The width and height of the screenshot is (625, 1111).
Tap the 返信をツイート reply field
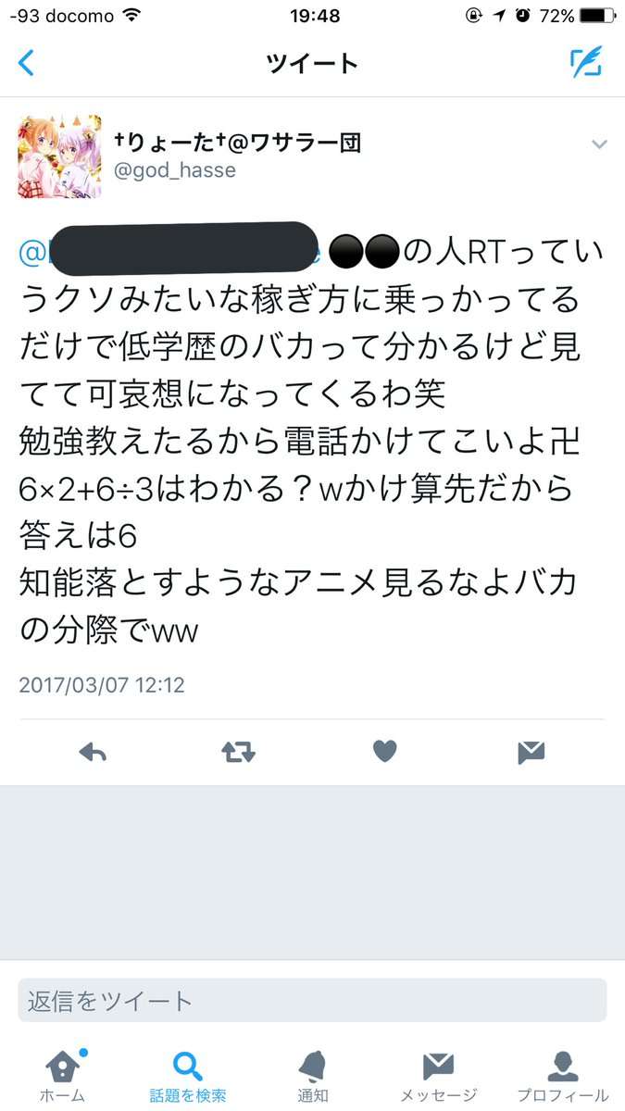point(312,1001)
